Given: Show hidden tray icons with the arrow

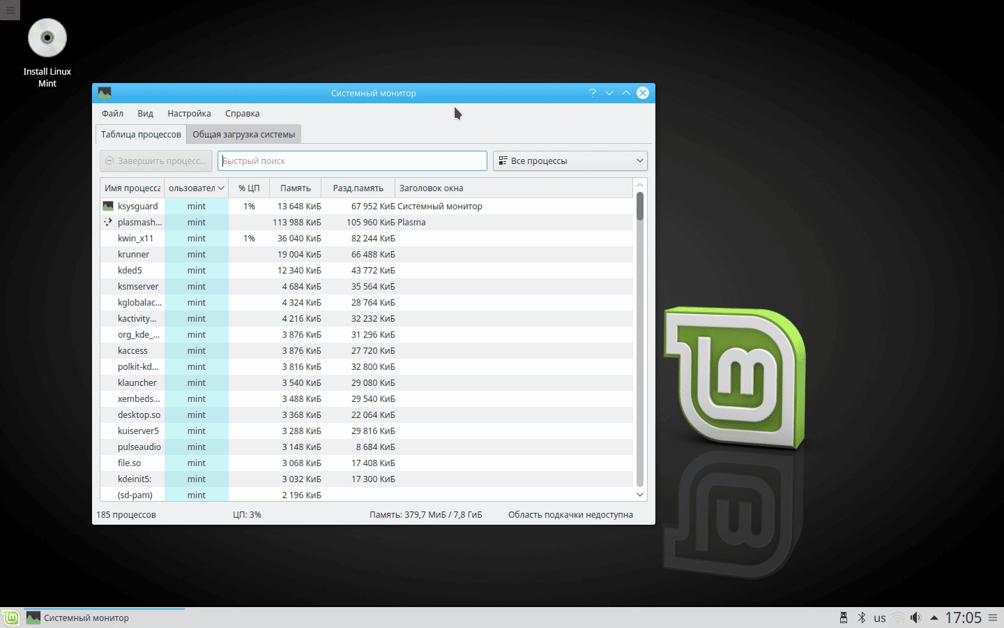Looking at the screenshot, I should click(934, 618).
